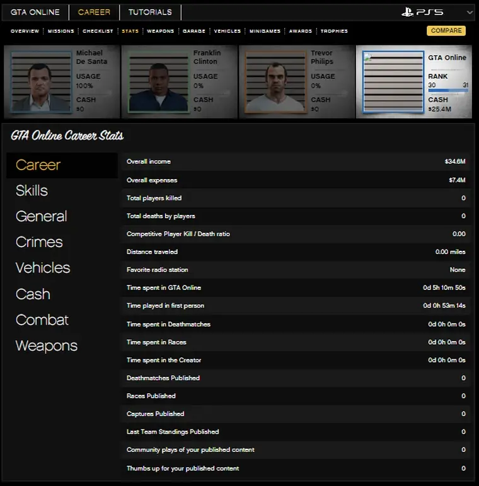Open the AWARDS section
The image size is (479, 486).
pyautogui.click(x=300, y=31)
